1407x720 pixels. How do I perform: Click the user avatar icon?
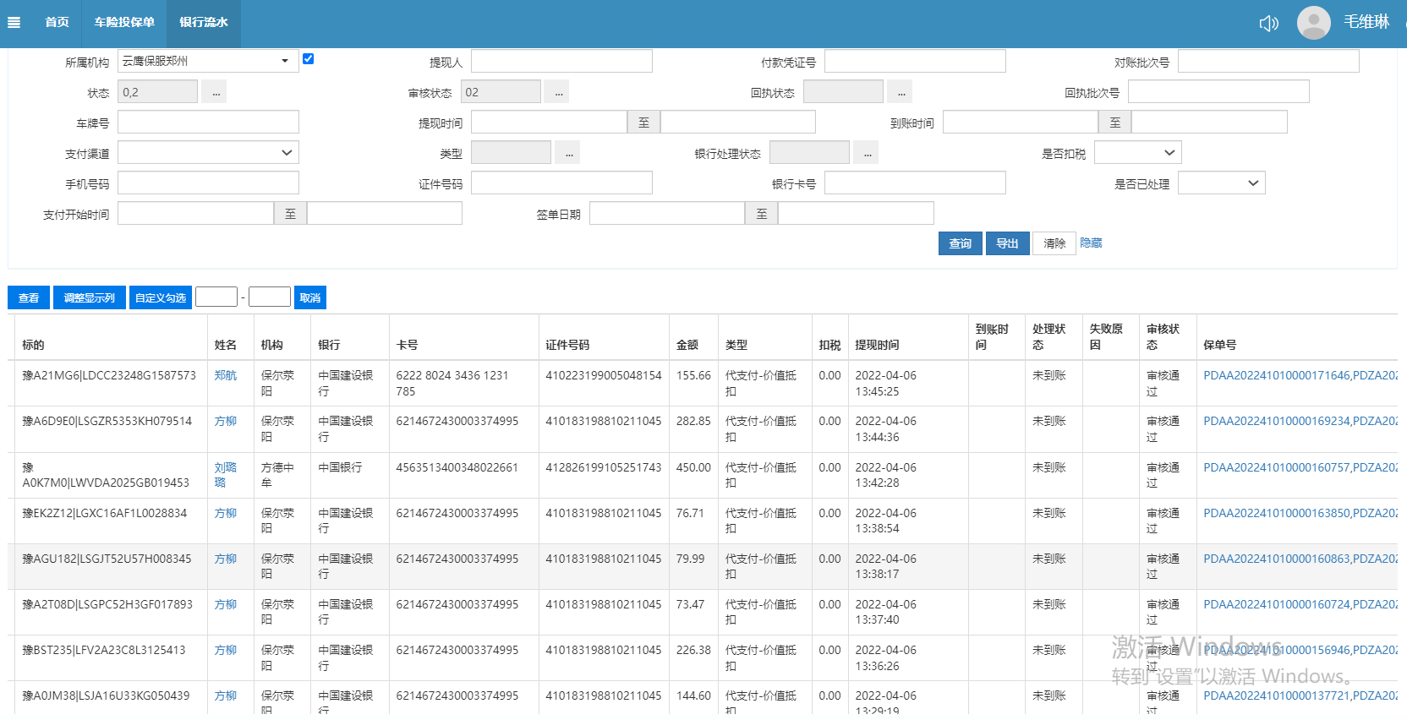[x=1313, y=23]
